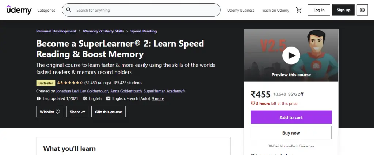Click the globe language selector icon
Screen dimensions: 374x155
point(362,10)
